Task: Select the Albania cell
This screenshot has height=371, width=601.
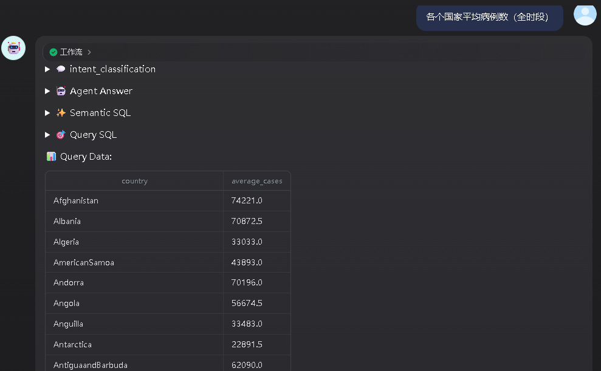Action: coord(134,221)
